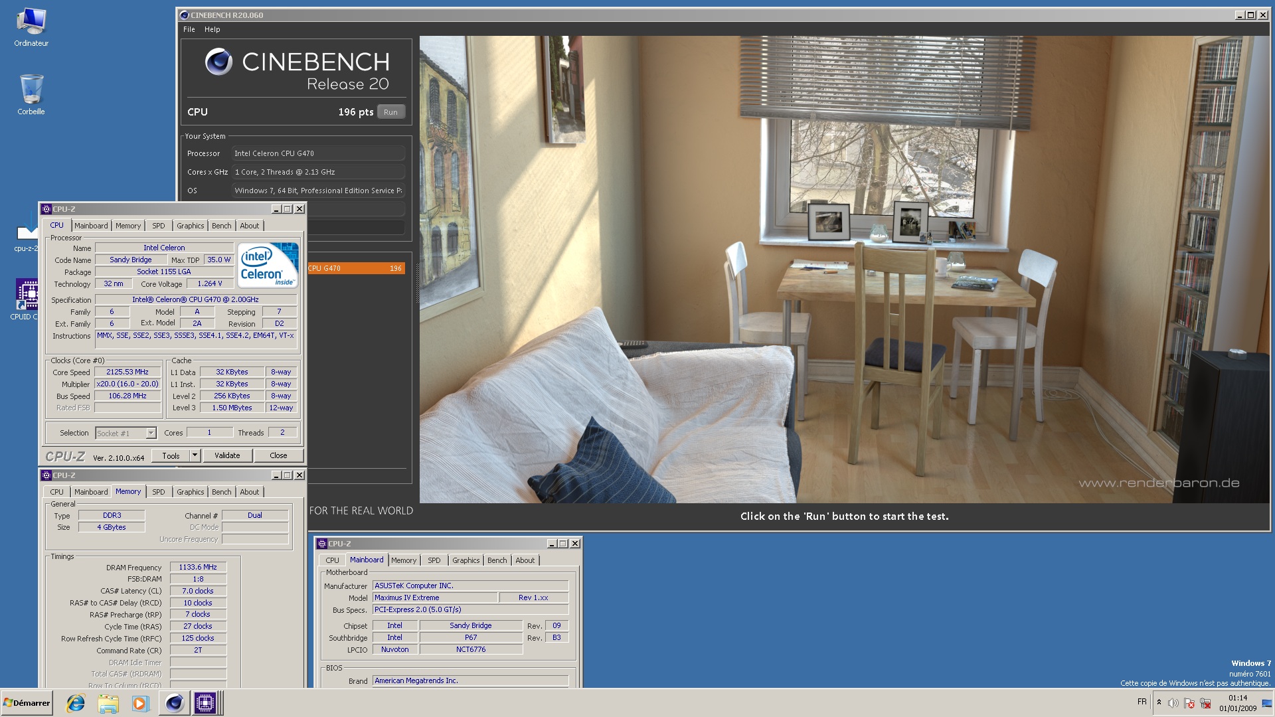The image size is (1275, 717).
Task: Expand the Tools dropdown arrow in CPU-Z
Action: (195, 455)
